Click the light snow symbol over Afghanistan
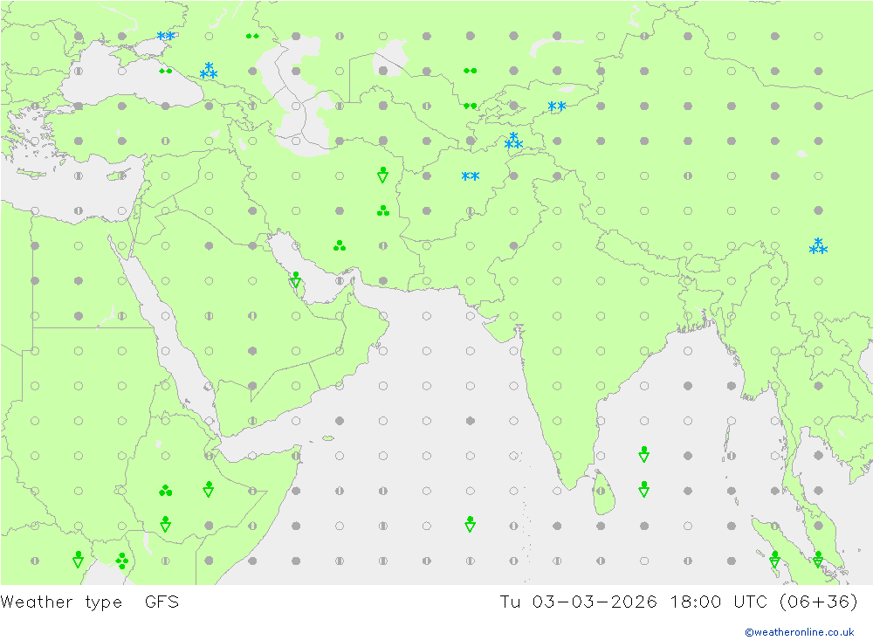The height and width of the screenshot is (640, 873). (x=471, y=176)
